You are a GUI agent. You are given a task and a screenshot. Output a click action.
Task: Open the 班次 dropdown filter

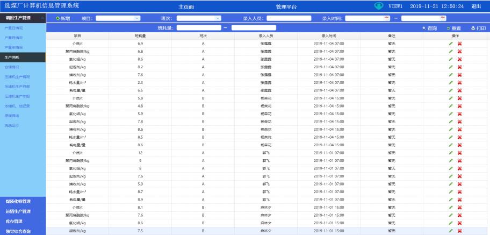pos(217,18)
